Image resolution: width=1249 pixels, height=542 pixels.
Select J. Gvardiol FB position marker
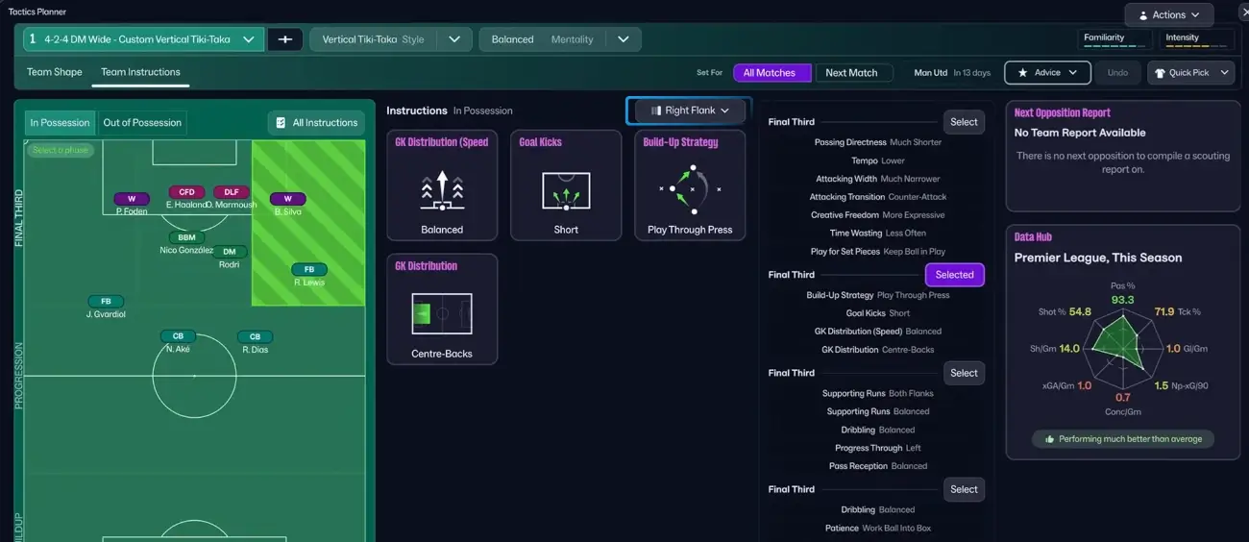(x=106, y=302)
